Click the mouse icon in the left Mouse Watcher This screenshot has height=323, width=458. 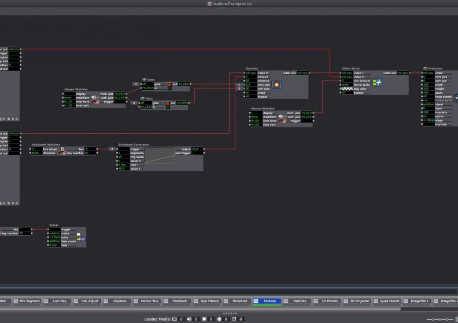point(94,97)
